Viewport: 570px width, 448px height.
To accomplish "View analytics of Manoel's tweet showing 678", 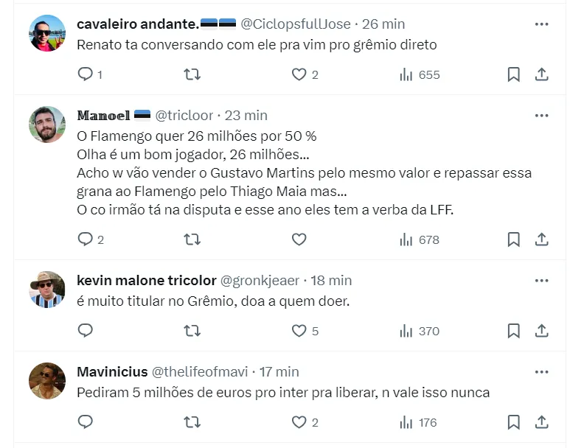I will [x=419, y=239].
